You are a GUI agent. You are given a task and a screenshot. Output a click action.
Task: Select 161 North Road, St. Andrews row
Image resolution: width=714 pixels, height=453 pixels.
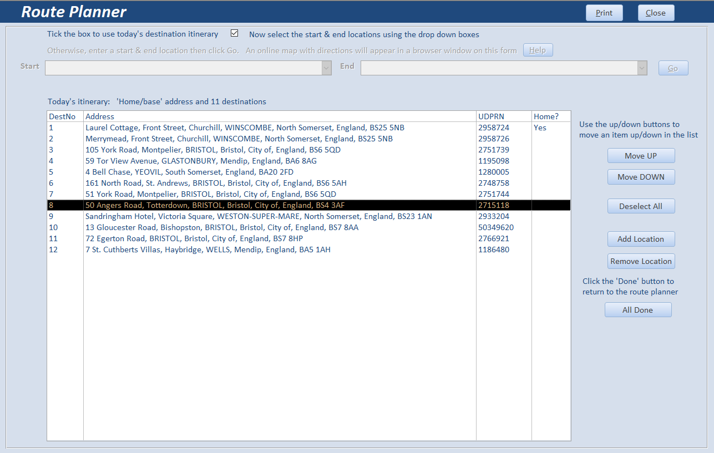click(308, 183)
